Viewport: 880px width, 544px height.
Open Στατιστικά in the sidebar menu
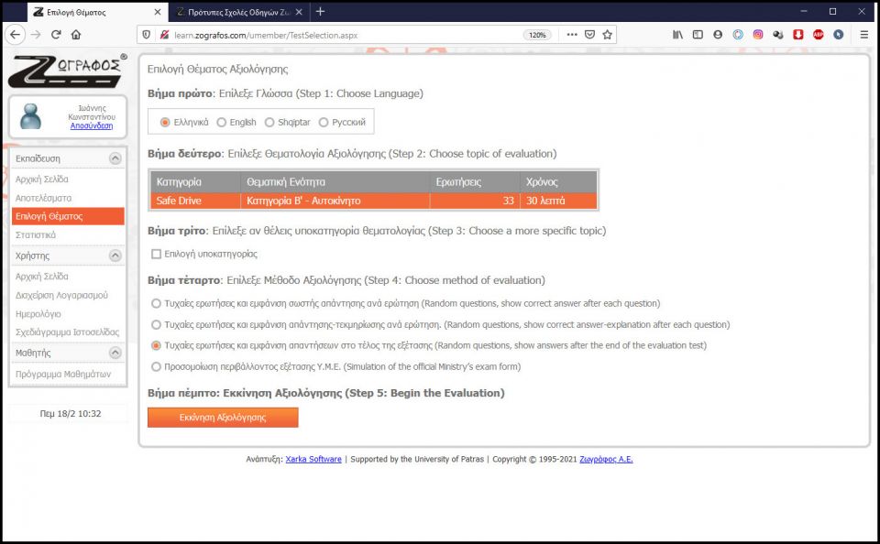tap(36, 235)
